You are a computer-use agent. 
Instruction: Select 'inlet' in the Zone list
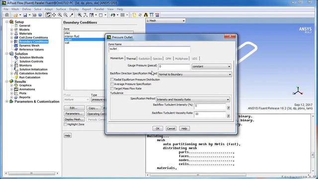[x=67, y=33]
